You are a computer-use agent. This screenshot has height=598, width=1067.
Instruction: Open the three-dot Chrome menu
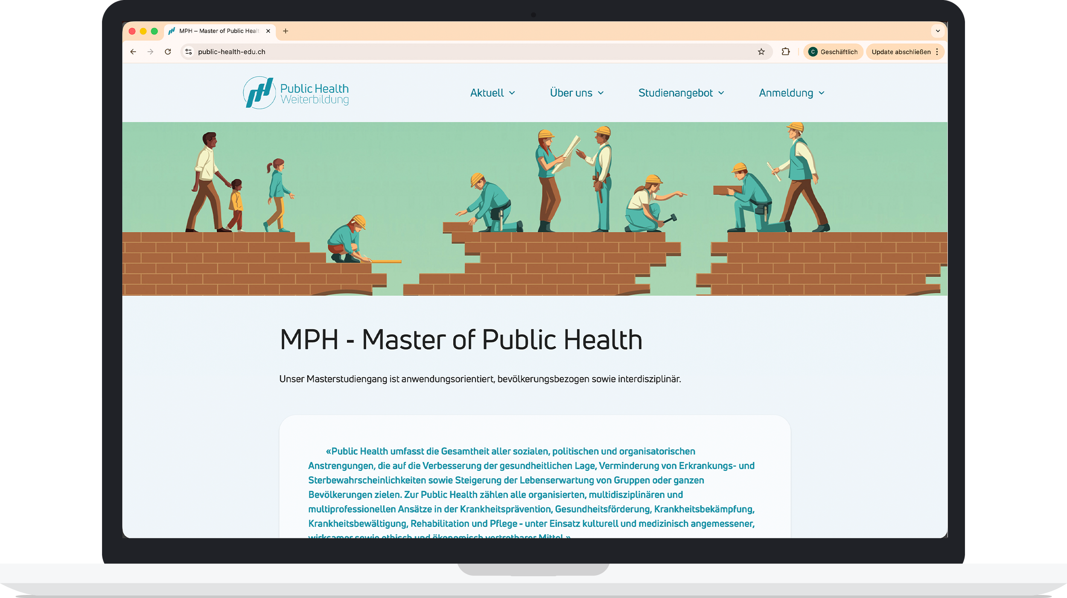937,52
